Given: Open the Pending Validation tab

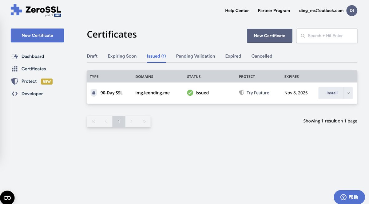Looking at the screenshot, I should (196, 56).
